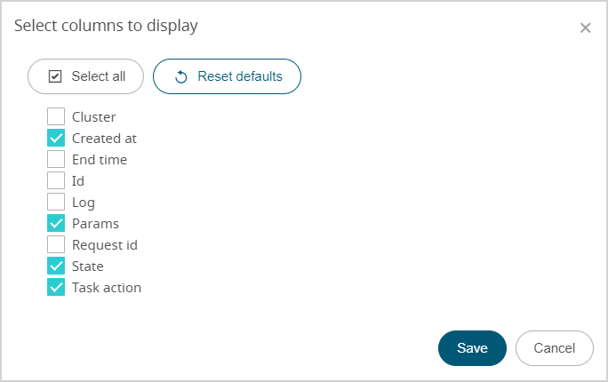The image size is (608, 382).
Task: Uncheck the Params checkbox
Action: point(56,223)
